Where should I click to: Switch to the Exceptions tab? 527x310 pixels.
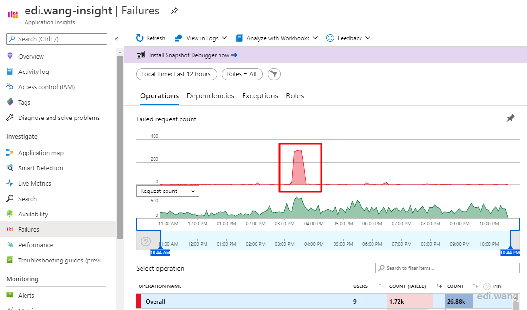(x=260, y=96)
